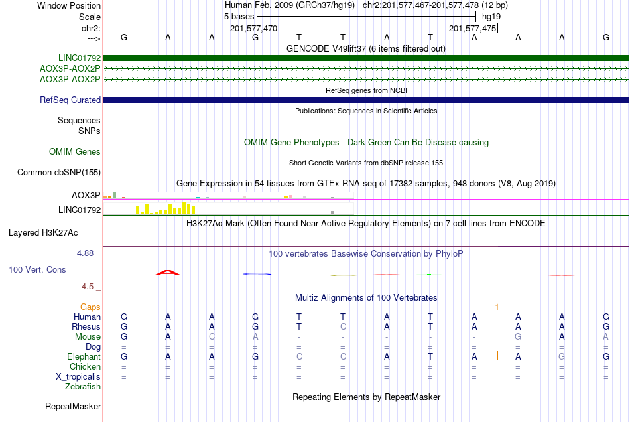The width and height of the screenshot is (630, 422).
Task: Click the 'T' base in the Elephant row
Action: 430,356
